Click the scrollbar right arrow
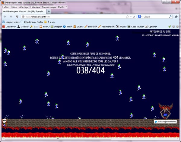The height and width of the screenshot is (142, 181). [x=178, y=139]
